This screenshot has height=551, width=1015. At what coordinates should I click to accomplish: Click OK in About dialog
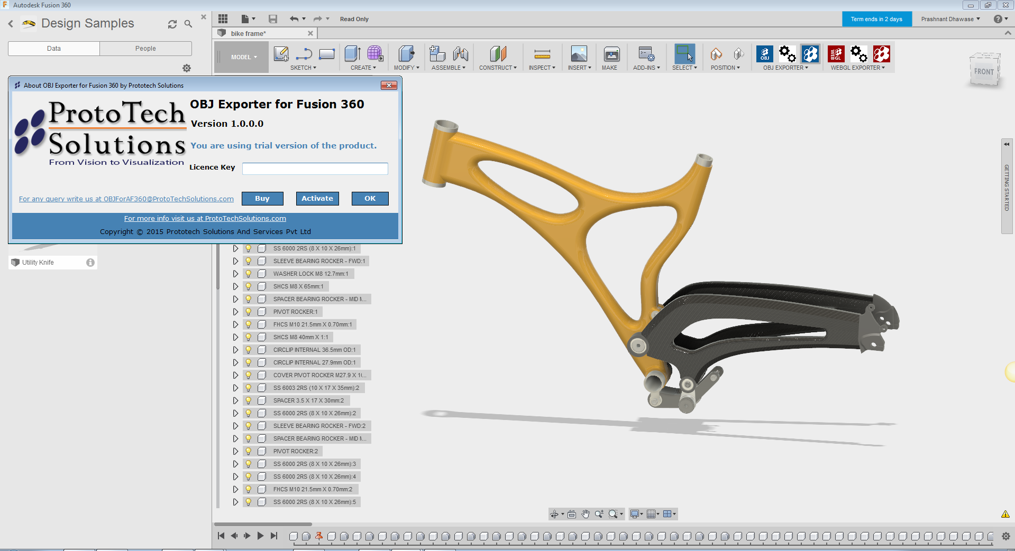coord(370,199)
